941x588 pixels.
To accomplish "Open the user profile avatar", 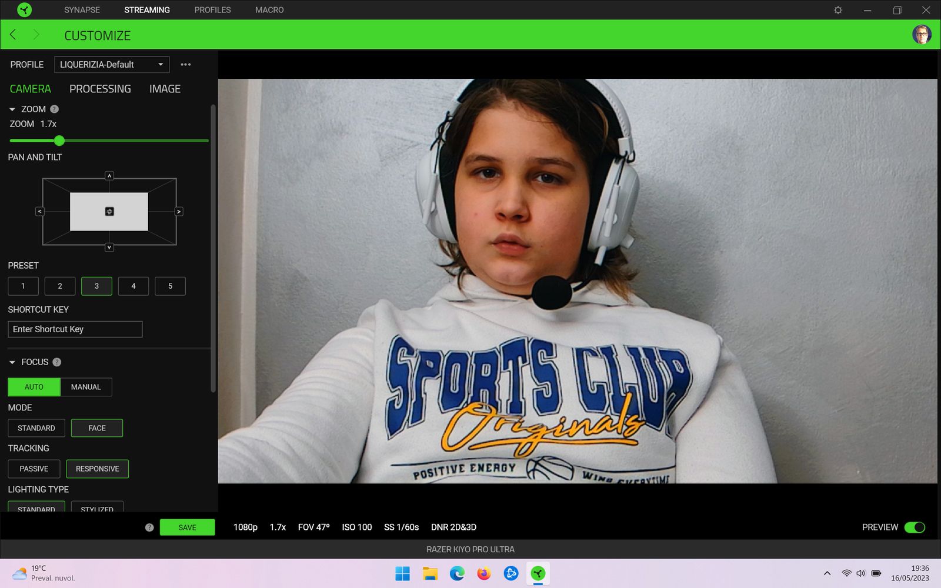I will [x=922, y=35].
